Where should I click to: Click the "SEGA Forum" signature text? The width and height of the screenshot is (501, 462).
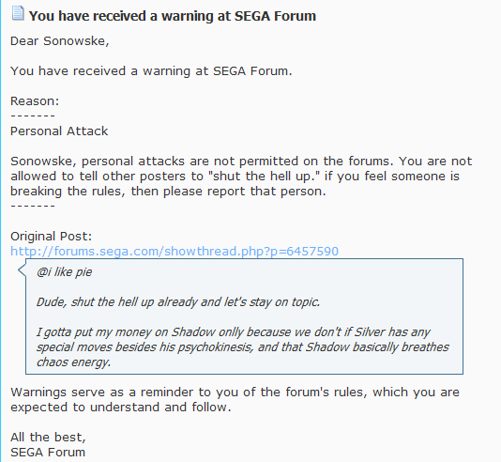coord(48,453)
